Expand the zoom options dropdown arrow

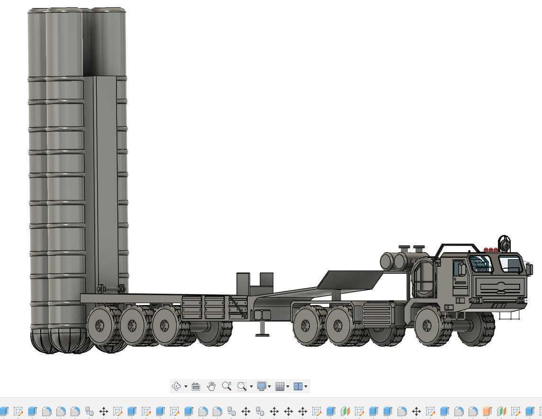(251, 386)
